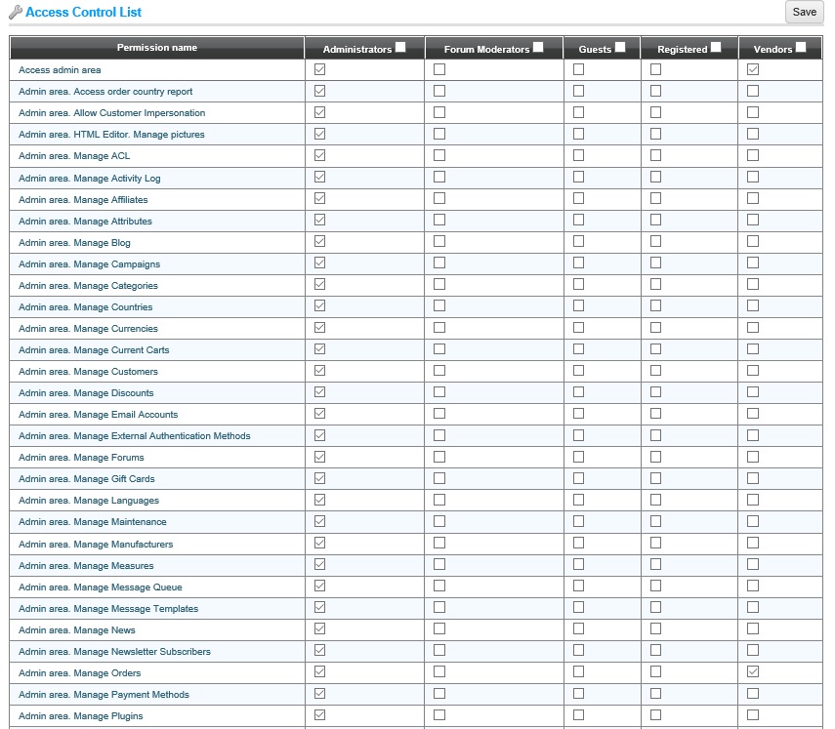Click the Administrators column header label
Screen dimensions: 835x729
click(357, 50)
